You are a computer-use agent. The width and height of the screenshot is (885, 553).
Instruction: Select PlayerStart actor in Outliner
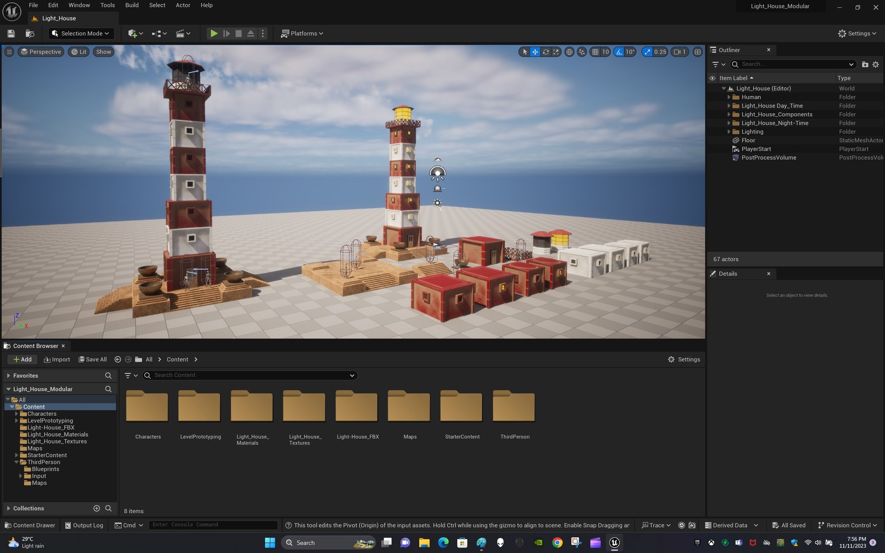click(x=756, y=149)
